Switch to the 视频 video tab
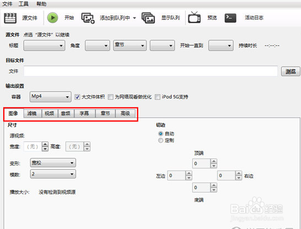Screen dimensions: 301x229 point(49,113)
